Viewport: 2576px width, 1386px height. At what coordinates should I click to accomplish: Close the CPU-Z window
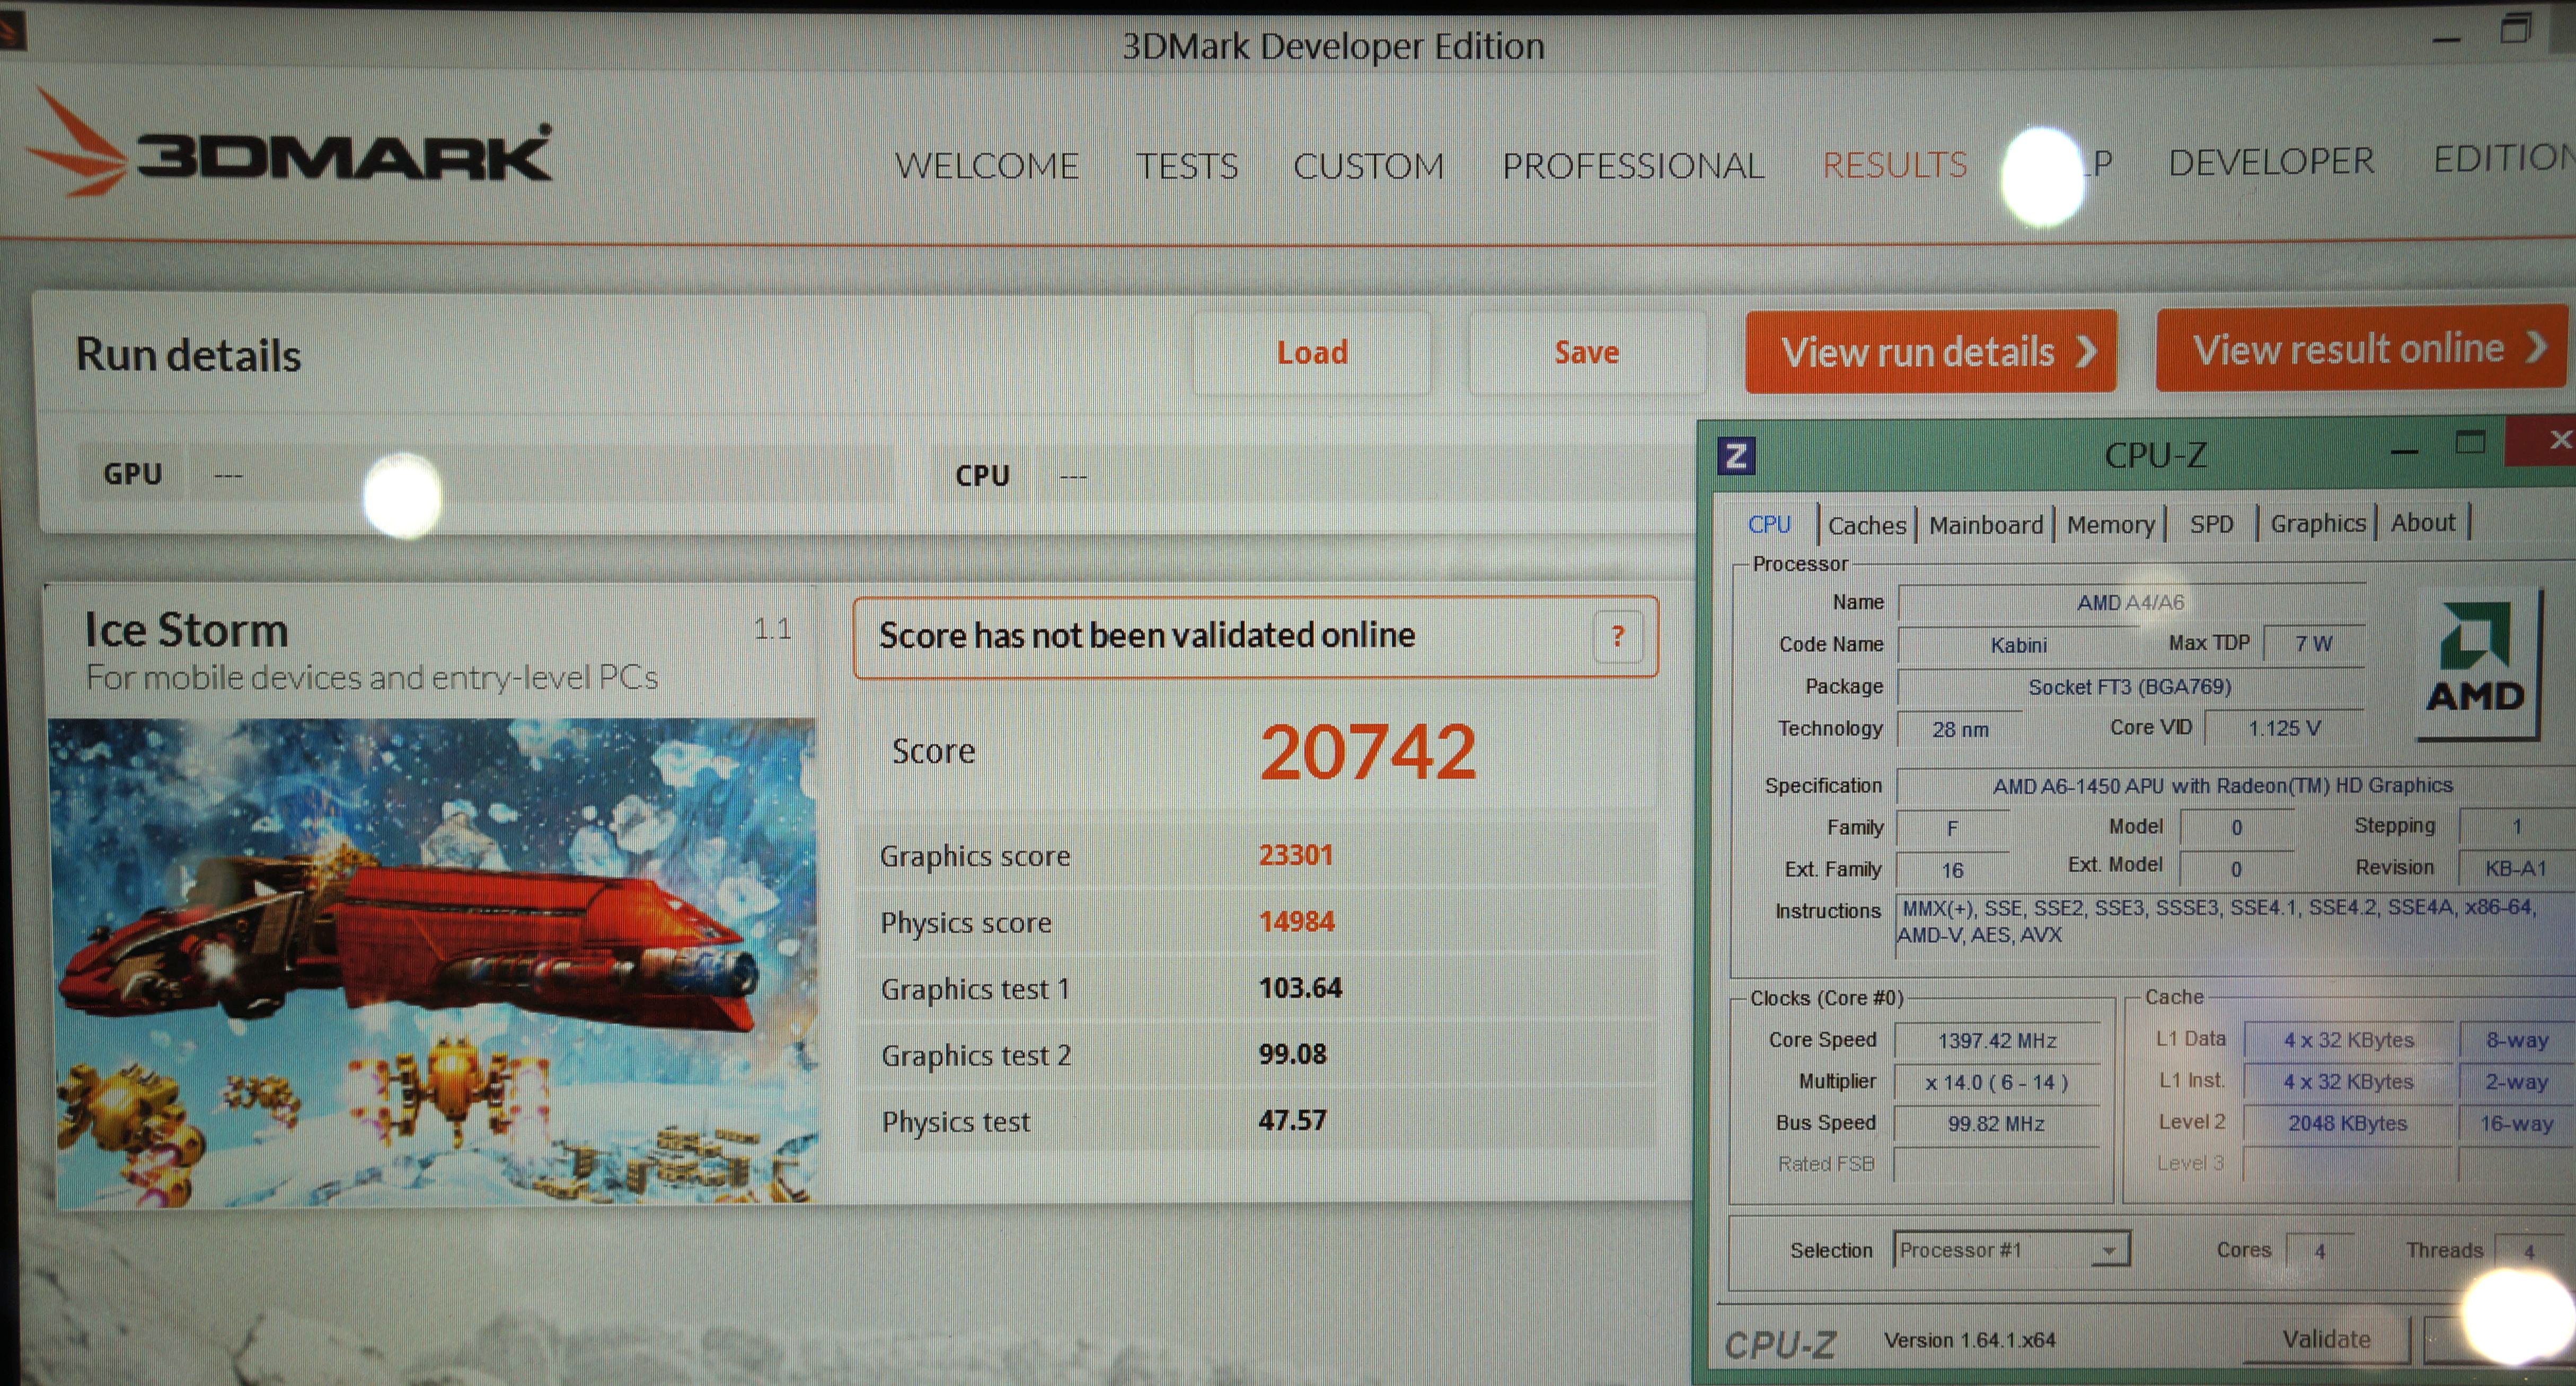[2551, 441]
